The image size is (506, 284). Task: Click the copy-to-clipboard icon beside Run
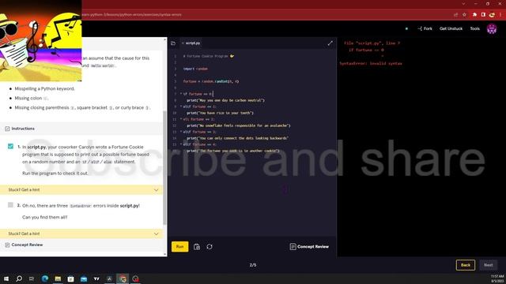point(197,247)
